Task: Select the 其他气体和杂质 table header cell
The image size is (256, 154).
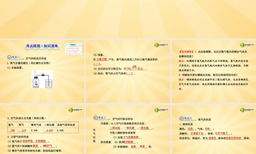Action: (67, 125)
